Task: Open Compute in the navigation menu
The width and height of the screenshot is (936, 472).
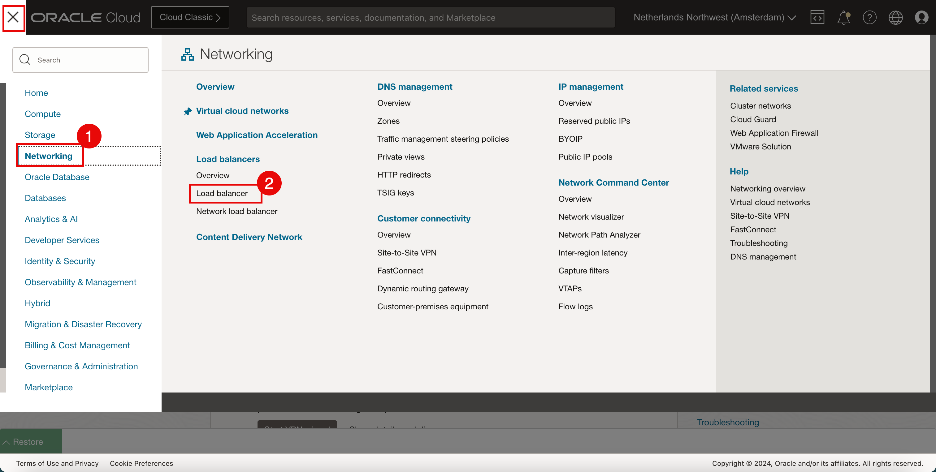Action: pyautogui.click(x=42, y=114)
